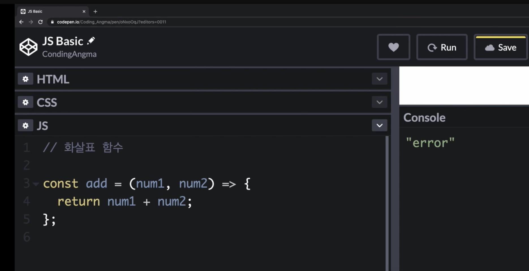
Task: Open CSS editor settings gear
Action: pos(25,102)
